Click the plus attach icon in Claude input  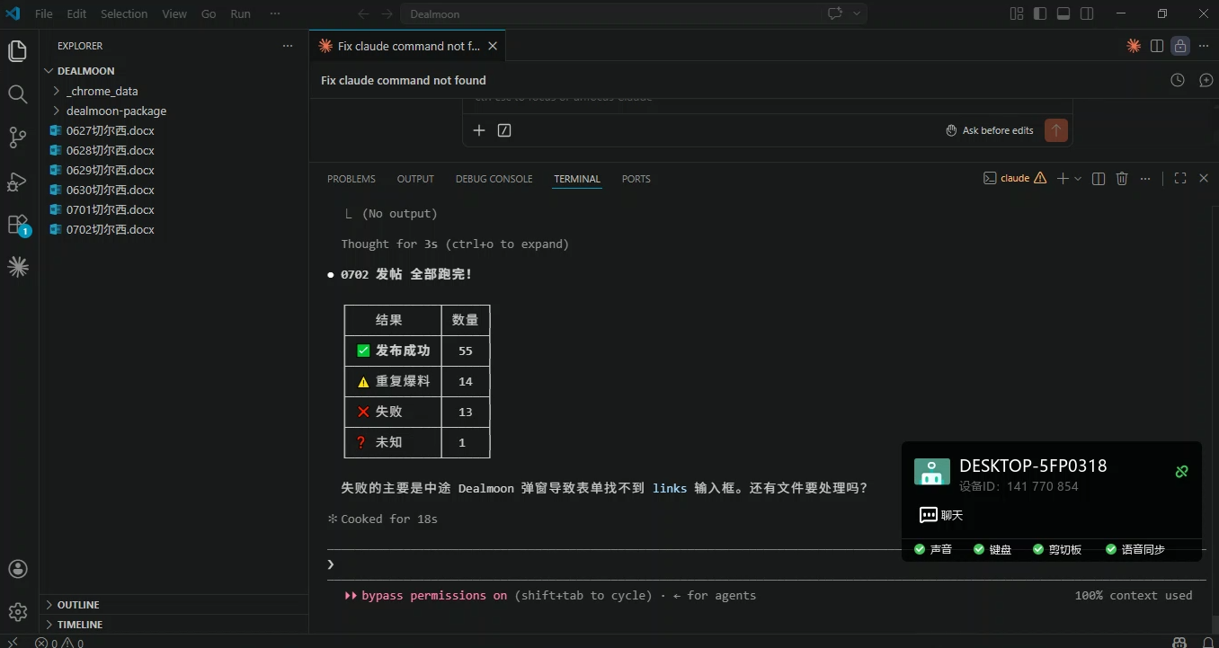pyautogui.click(x=479, y=130)
